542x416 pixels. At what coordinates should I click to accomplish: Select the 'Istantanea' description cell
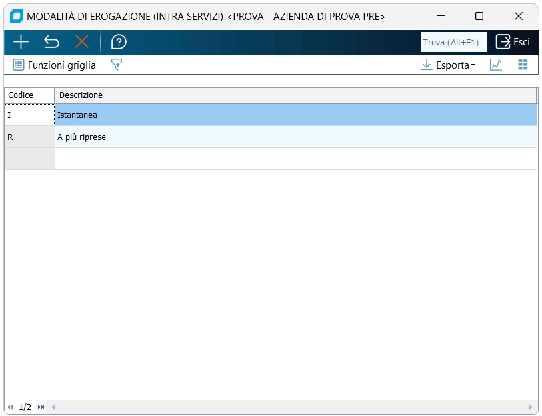295,115
